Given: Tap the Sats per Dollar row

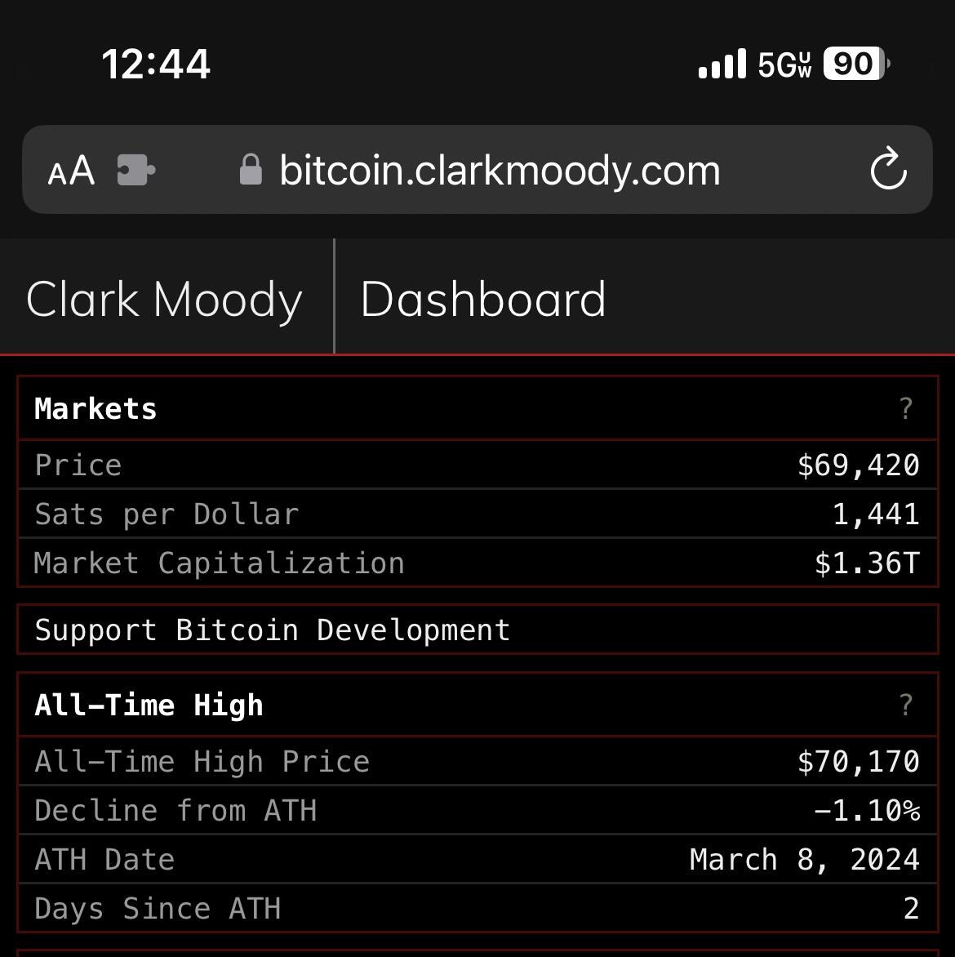Looking at the screenshot, I should click(477, 514).
